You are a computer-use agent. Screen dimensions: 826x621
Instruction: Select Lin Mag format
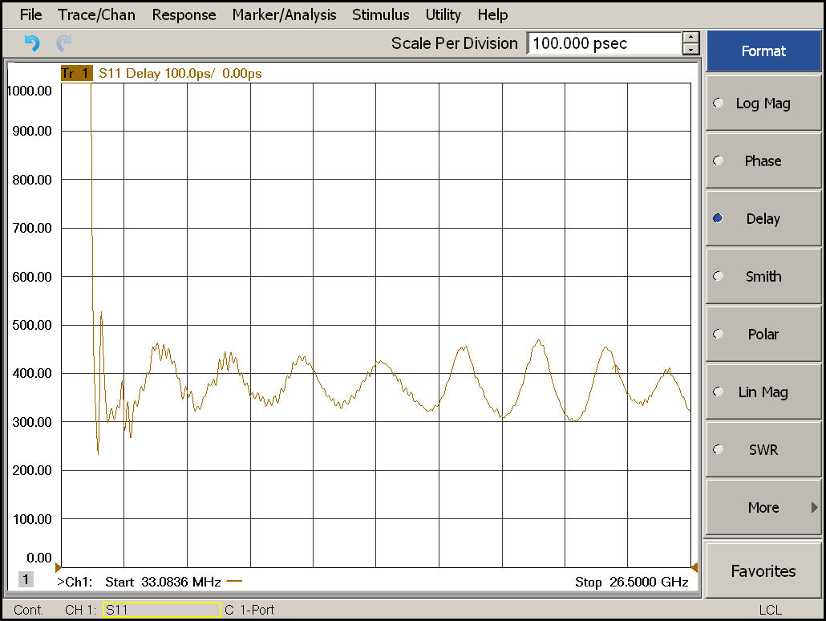coord(763,392)
